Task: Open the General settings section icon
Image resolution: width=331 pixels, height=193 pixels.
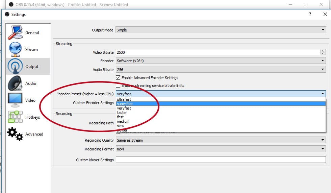Action: click(x=15, y=32)
